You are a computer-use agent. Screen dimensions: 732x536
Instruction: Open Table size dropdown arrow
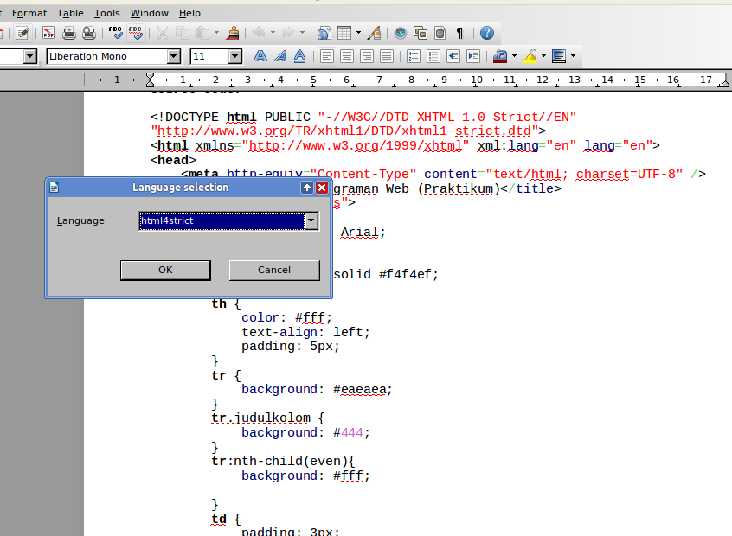coord(358,33)
